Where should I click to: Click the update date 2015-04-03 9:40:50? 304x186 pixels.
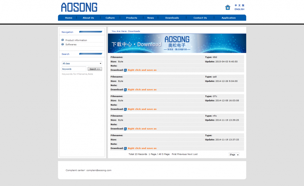[227, 62]
